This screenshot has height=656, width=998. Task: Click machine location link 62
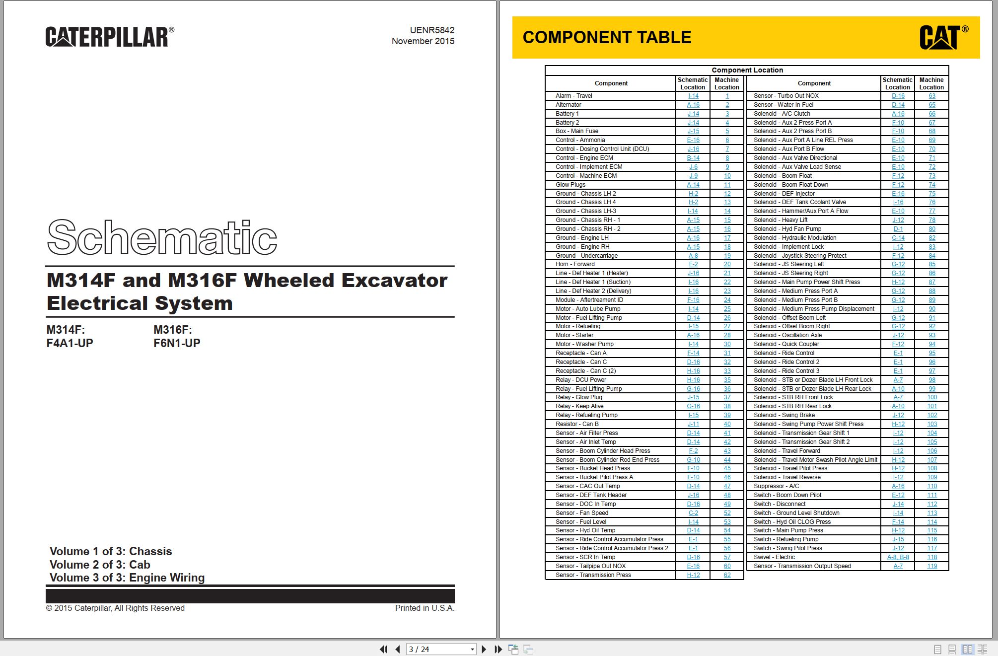[x=727, y=575]
